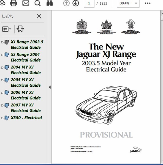Click the しおり panel heading

[8, 16]
